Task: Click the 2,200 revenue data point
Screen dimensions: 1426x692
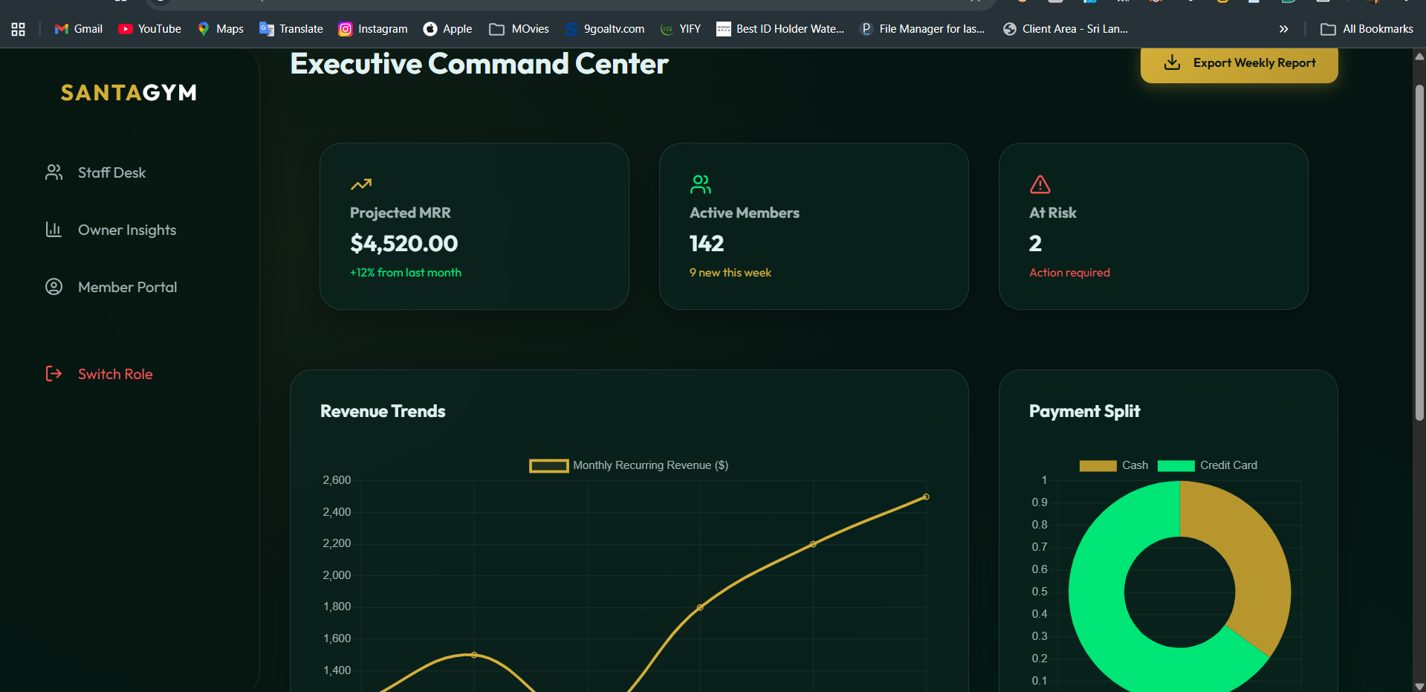Action: [x=813, y=544]
